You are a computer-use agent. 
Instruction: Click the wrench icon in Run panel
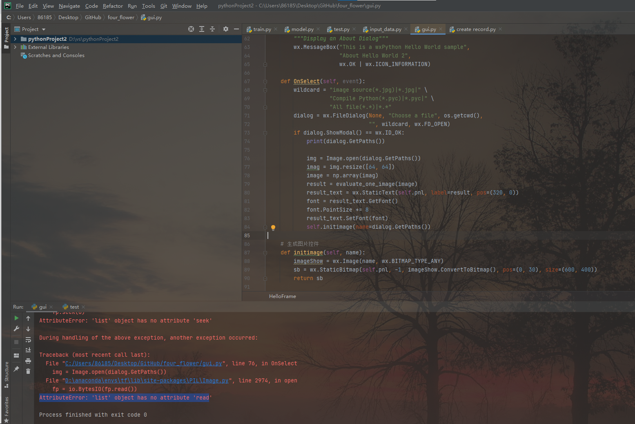coord(16,329)
